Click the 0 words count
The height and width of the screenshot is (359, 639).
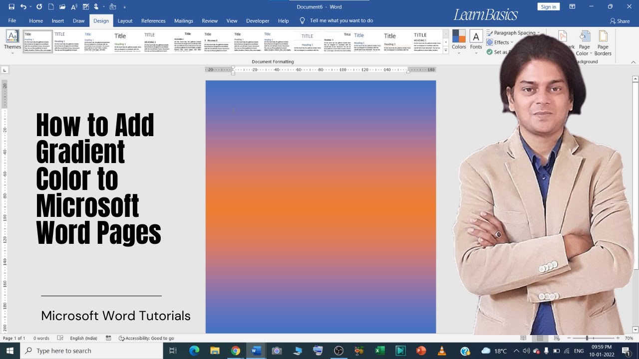click(41, 338)
